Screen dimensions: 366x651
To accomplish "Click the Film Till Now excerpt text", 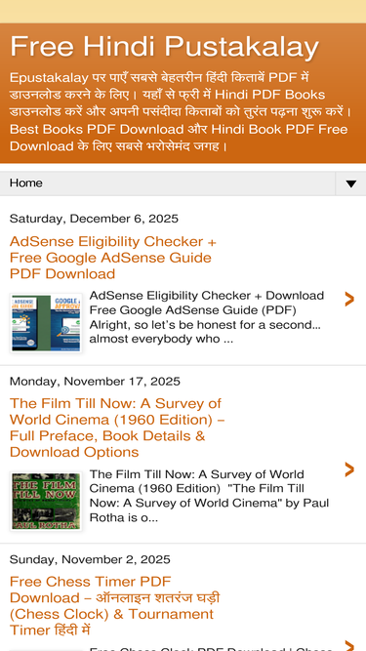I will pyautogui.click(x=209, y=496).
